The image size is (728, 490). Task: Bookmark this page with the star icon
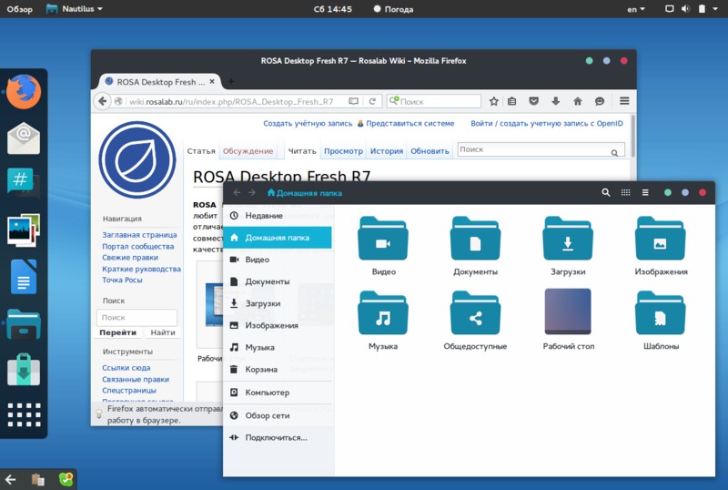pyautogui.click(x=494, y=101)
